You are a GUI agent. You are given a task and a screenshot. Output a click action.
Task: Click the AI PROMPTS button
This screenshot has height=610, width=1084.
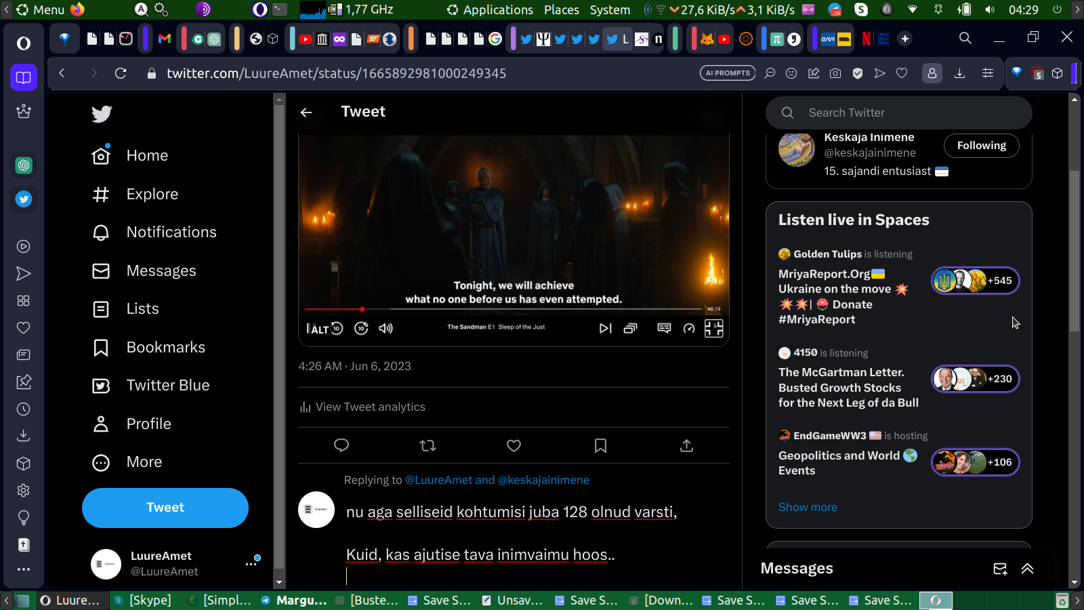tap(728, 73)
